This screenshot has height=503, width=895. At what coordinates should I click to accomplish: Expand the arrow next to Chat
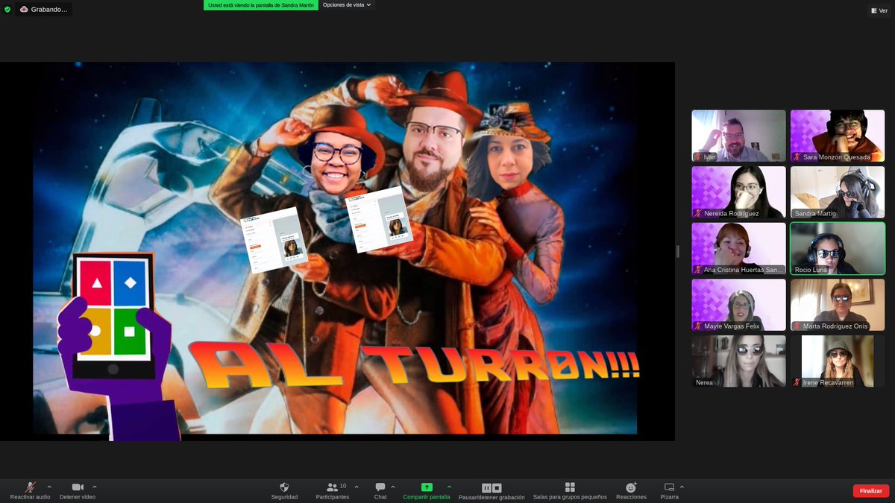point(393,487)
